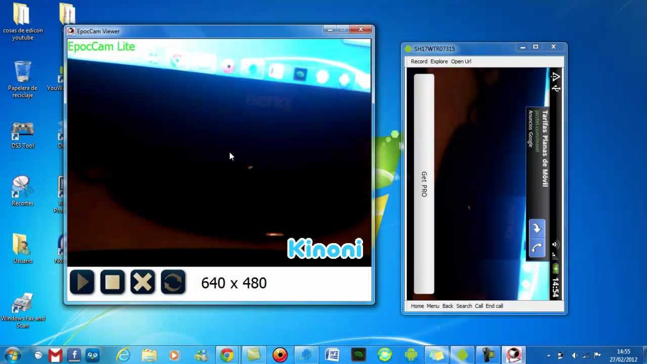Open the volume control in the system tray
Viewport: 647px width, 364px height.
(x=574, y=355)
